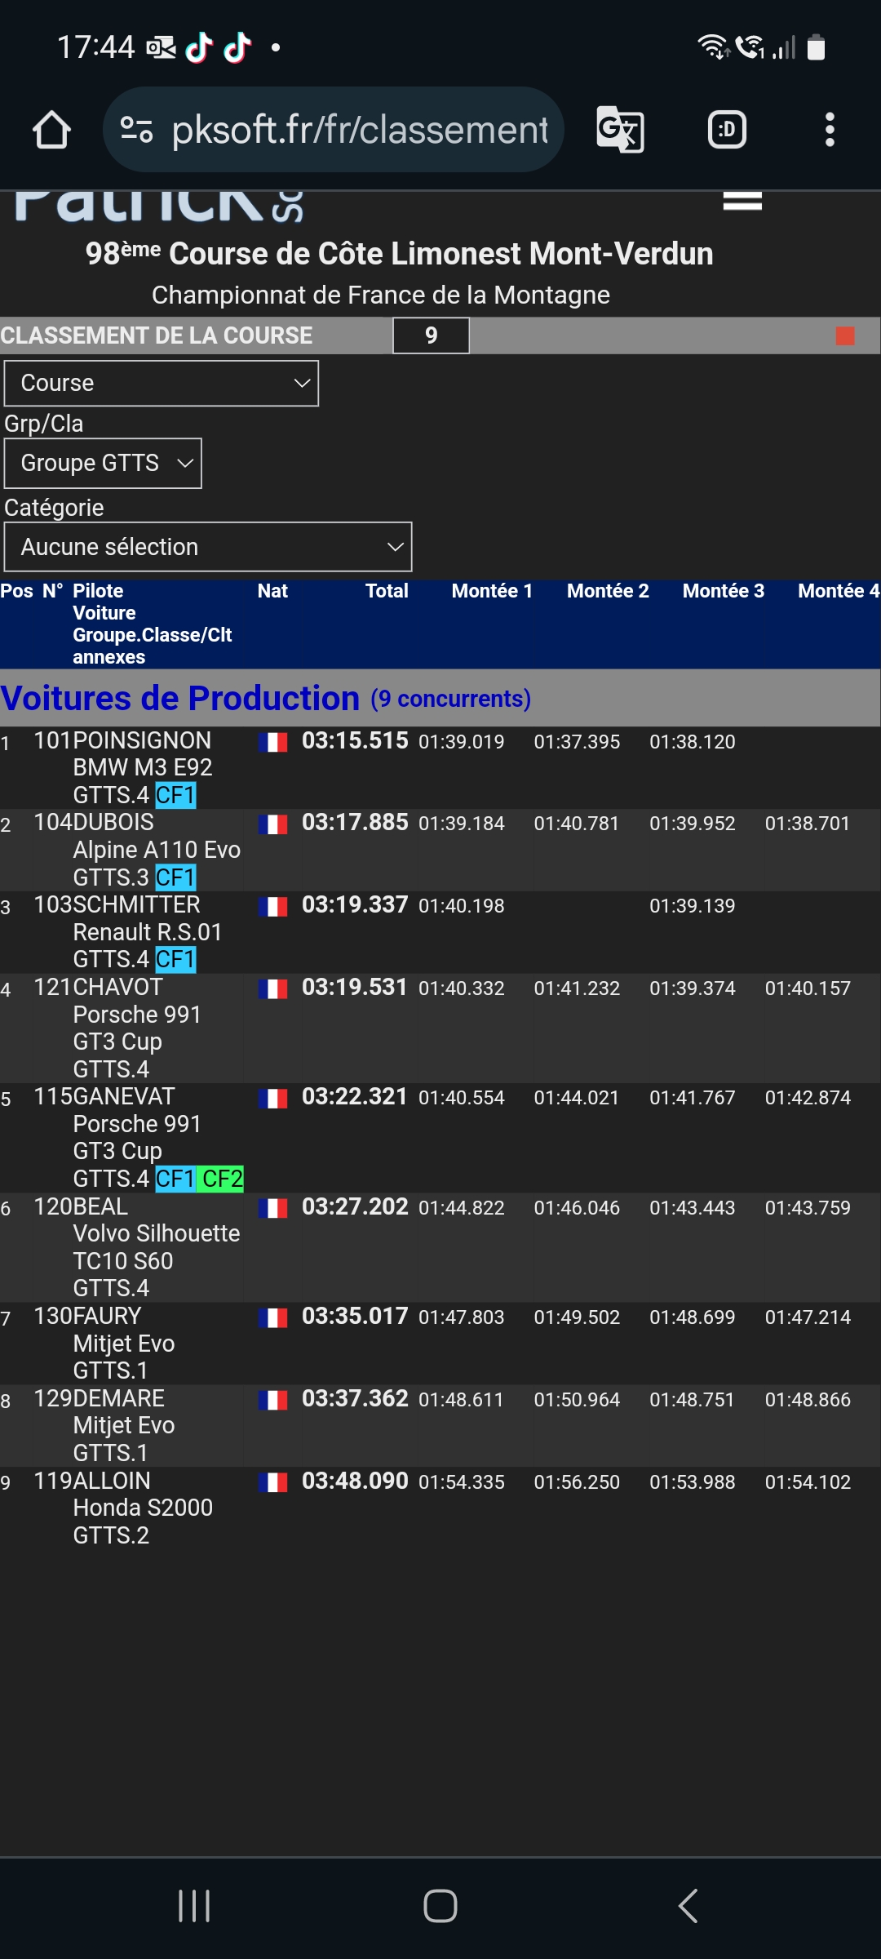The height and width of the screenshot is (1959, 881).
Task: Click total time 03:48.090
Action: click(x=355, y=1481)
